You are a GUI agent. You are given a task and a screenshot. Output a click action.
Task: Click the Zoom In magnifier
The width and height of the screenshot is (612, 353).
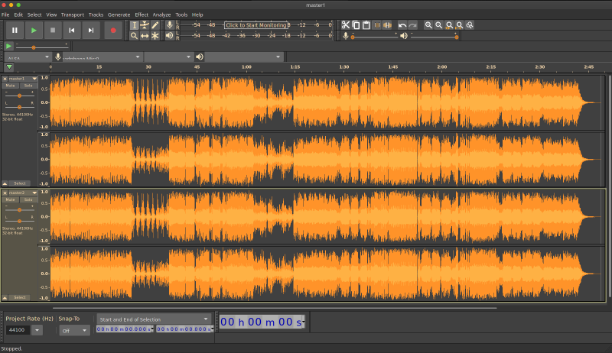[428, 24]
